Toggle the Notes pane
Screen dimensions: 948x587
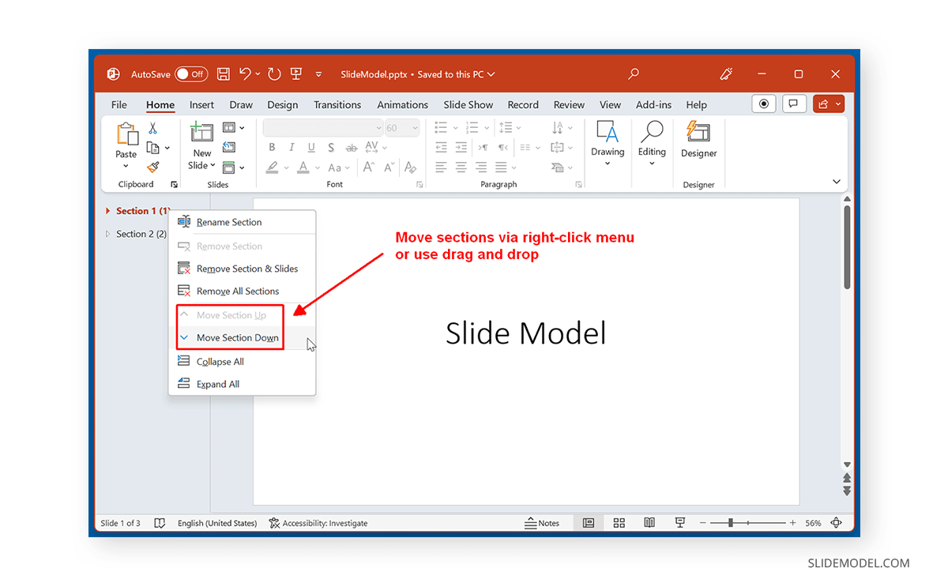coord(544,522)
